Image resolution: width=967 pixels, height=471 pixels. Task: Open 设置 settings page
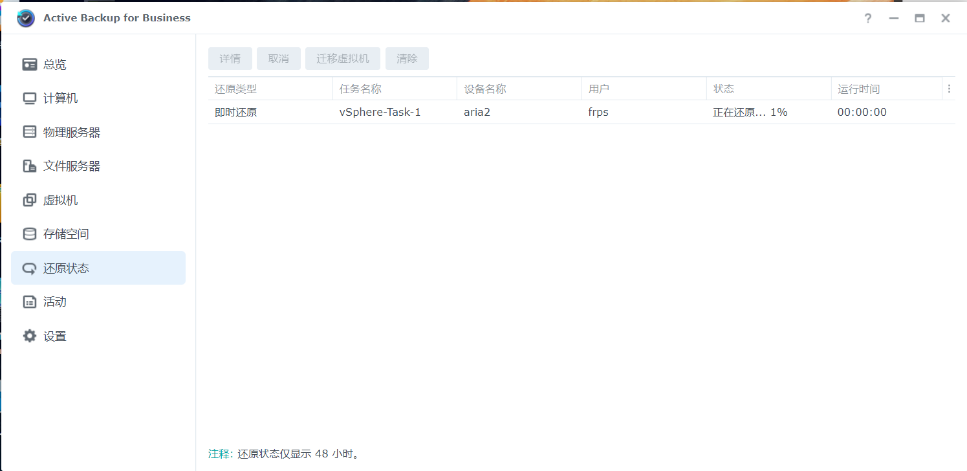(x=98, y=336)
